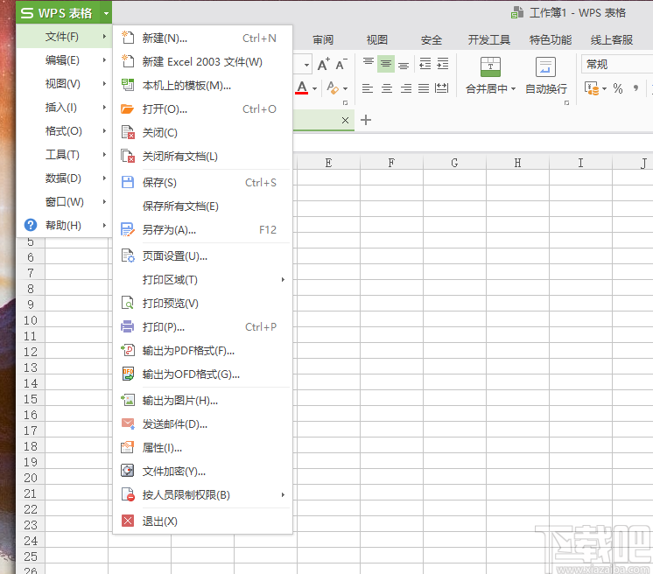Toggle align text left

pyautogui.click(x=368, y=88)
